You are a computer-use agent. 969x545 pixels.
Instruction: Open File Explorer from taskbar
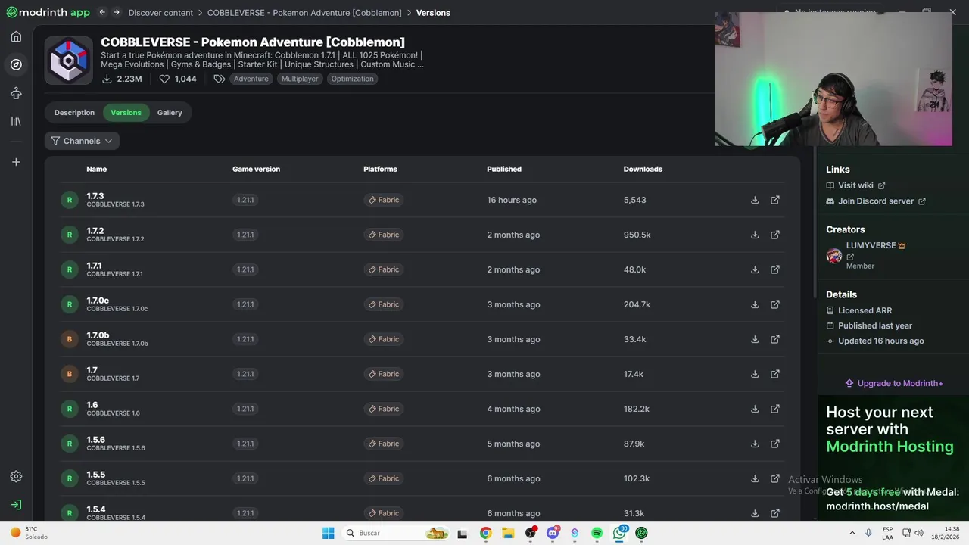click(508, 533)
